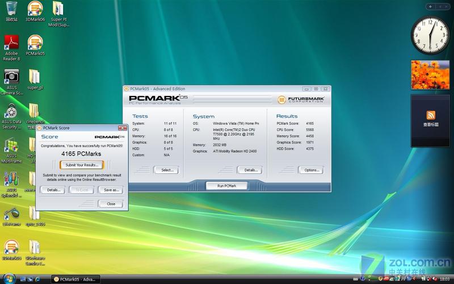
Task: Click the CPU Score value 5568
Action: click(x=310, y=130)
